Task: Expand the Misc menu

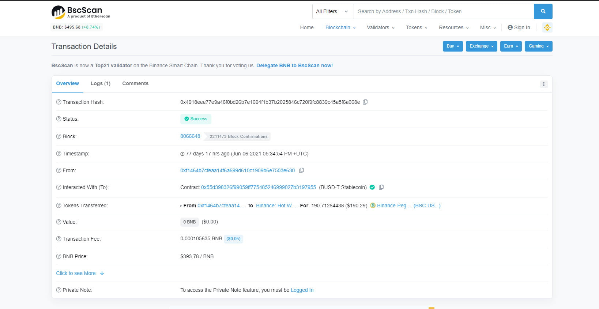Action: coord(488,27)
